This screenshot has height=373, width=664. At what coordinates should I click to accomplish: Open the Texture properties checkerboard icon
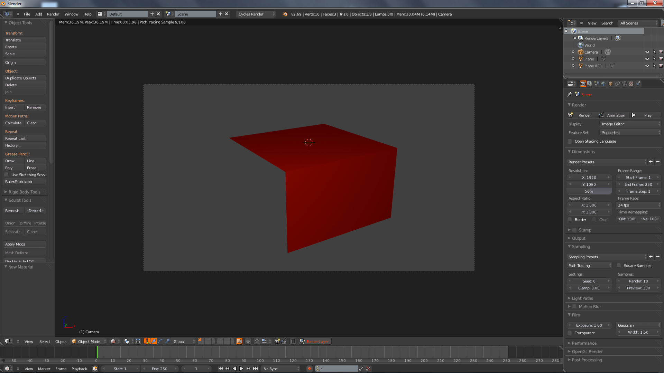631,84
